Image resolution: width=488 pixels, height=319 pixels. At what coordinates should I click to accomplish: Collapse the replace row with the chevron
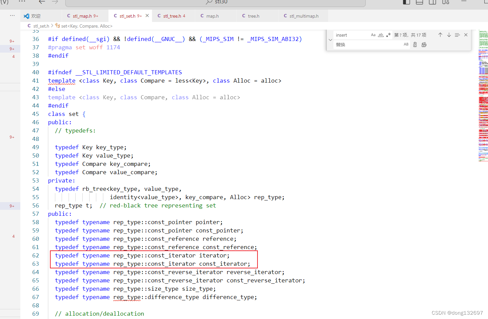[x=330, y=40]
